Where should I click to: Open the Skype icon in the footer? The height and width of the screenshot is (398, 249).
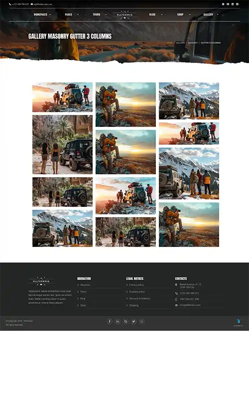point(125,321)
